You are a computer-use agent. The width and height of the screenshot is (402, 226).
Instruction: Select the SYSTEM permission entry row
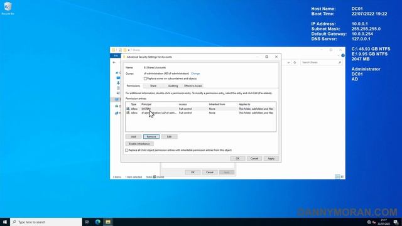pyautogui.click(x=201, y=109)
